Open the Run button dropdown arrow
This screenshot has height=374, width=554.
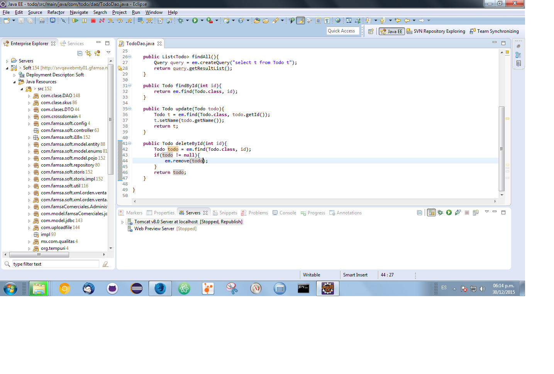pyautogui.click(x=202, y=20)
